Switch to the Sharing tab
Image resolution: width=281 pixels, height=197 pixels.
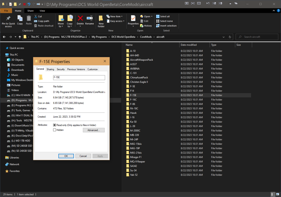tap(50, 69)
